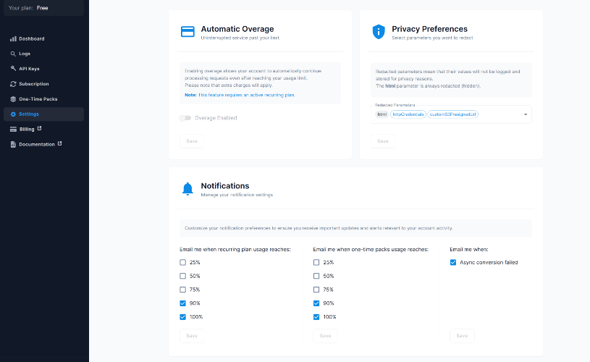Screen dimensions: 590x362
Task: Click Save under Privacy Preferences
Action: (x=383, y=141)
